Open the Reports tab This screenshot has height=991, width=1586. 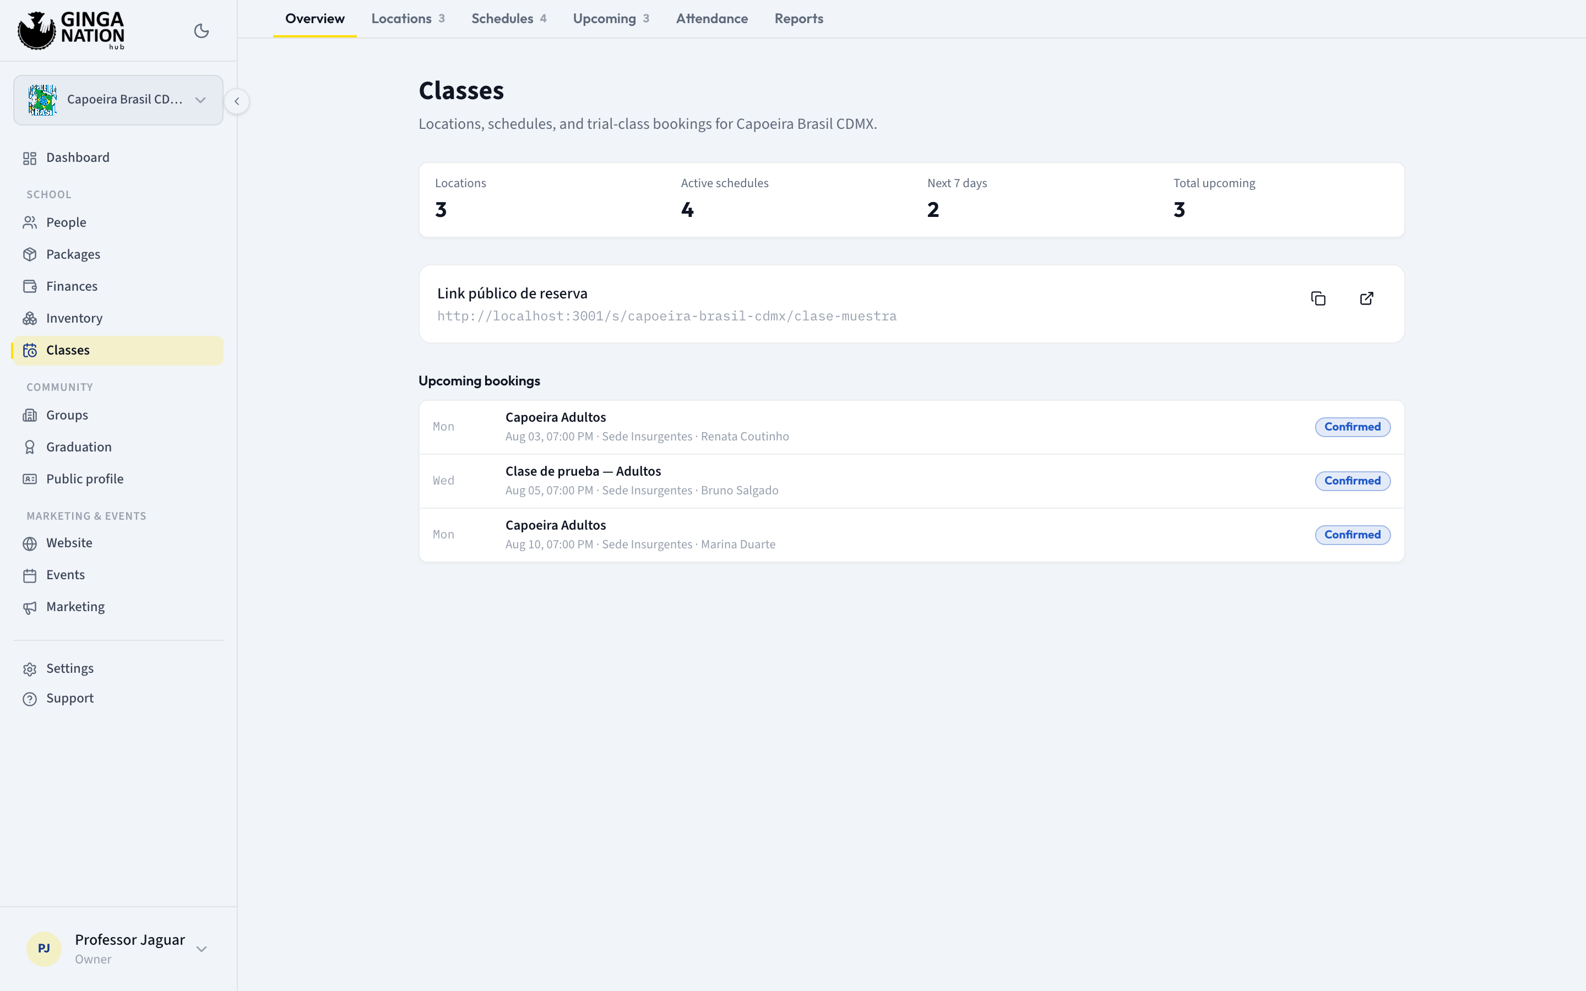[x=799, y=18]
